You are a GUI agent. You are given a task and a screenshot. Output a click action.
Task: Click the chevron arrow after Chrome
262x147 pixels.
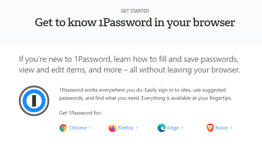coord(91,128)
